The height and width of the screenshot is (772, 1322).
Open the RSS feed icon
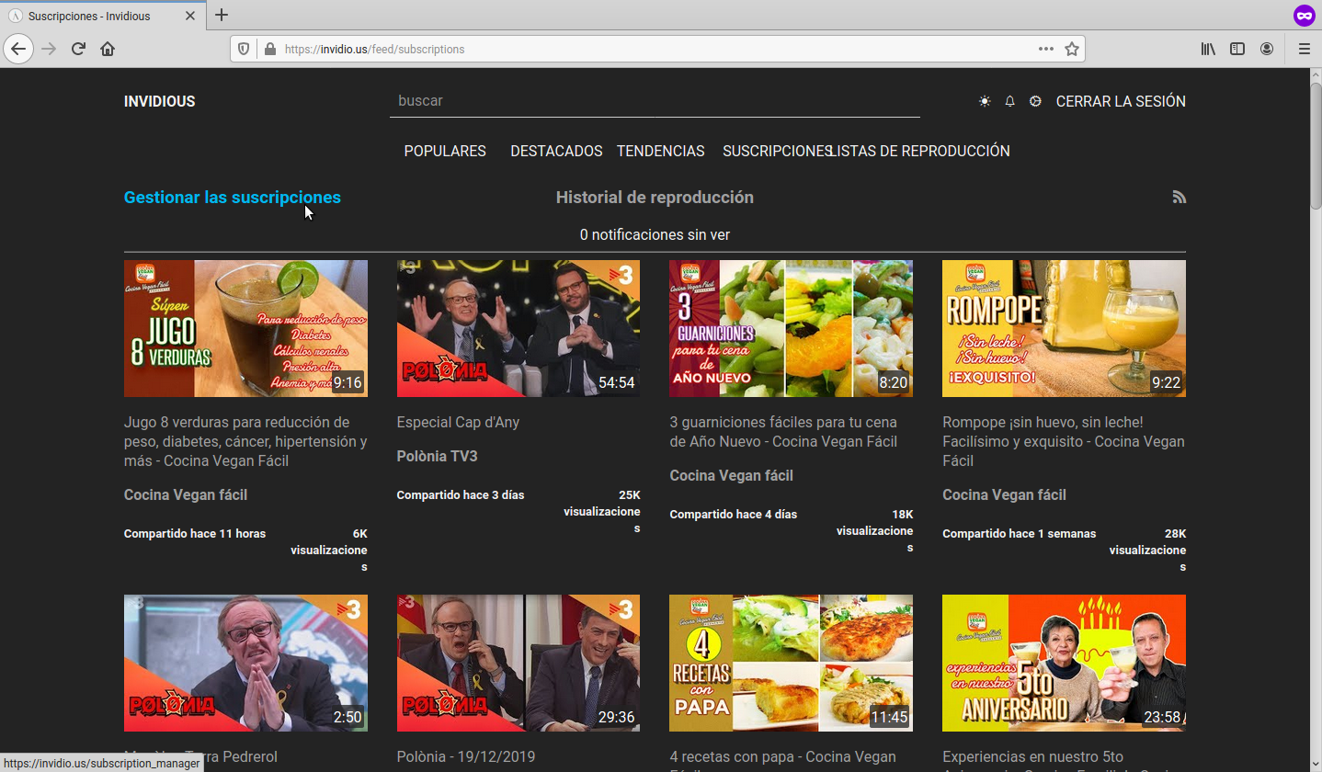(1179, 197)
